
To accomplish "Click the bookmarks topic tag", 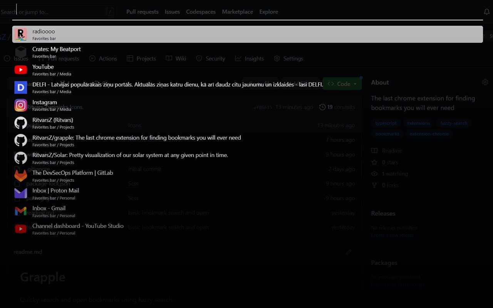I will (x=387, y=134).
